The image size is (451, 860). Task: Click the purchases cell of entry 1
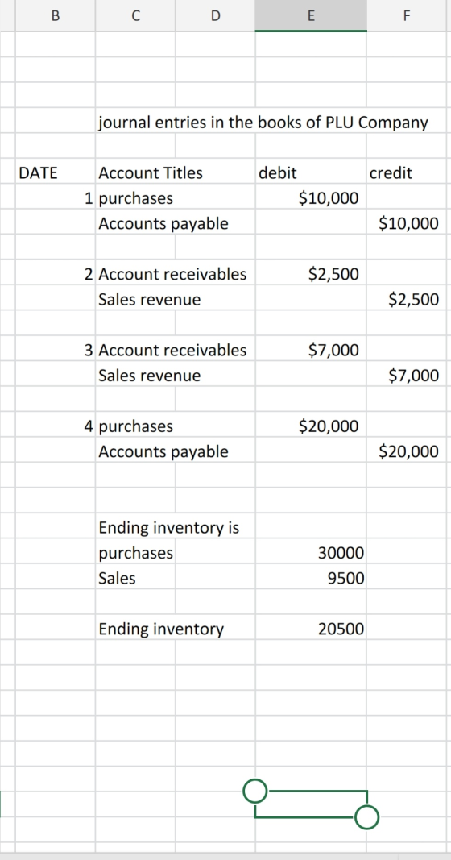(x=134, y=198)
